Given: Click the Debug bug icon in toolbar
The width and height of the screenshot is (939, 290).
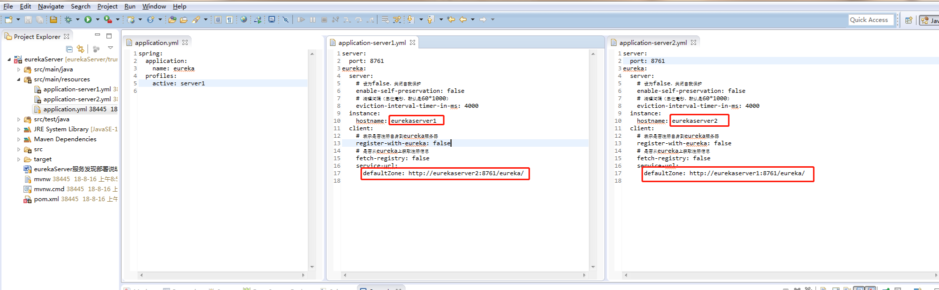Looking at the screenshot, I should pyautogui.click(x=68, y=19).
